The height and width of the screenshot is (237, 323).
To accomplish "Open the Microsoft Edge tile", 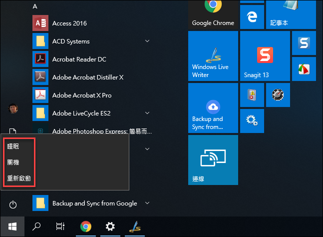I will (x=252, y=17).
